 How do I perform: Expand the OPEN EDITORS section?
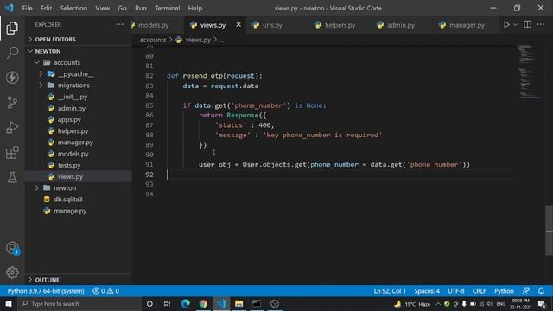point(79,39)
